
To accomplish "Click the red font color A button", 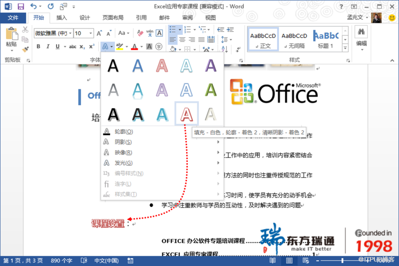I will coord(134,46).
